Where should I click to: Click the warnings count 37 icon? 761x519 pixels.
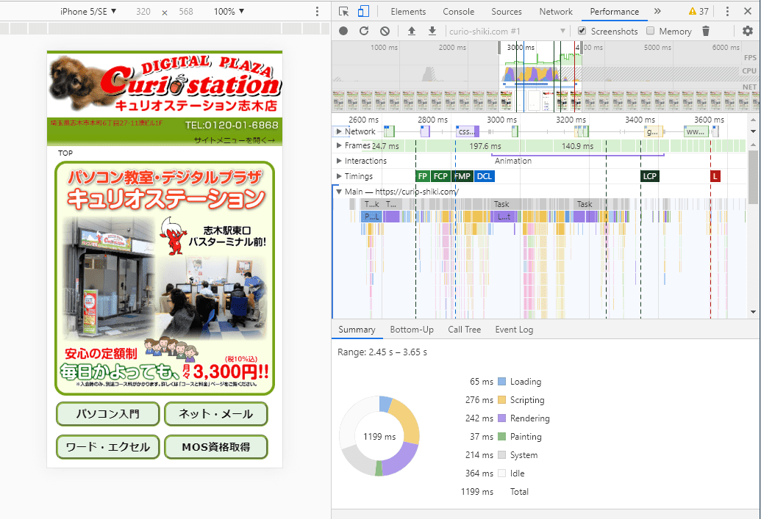coord(699,11)
